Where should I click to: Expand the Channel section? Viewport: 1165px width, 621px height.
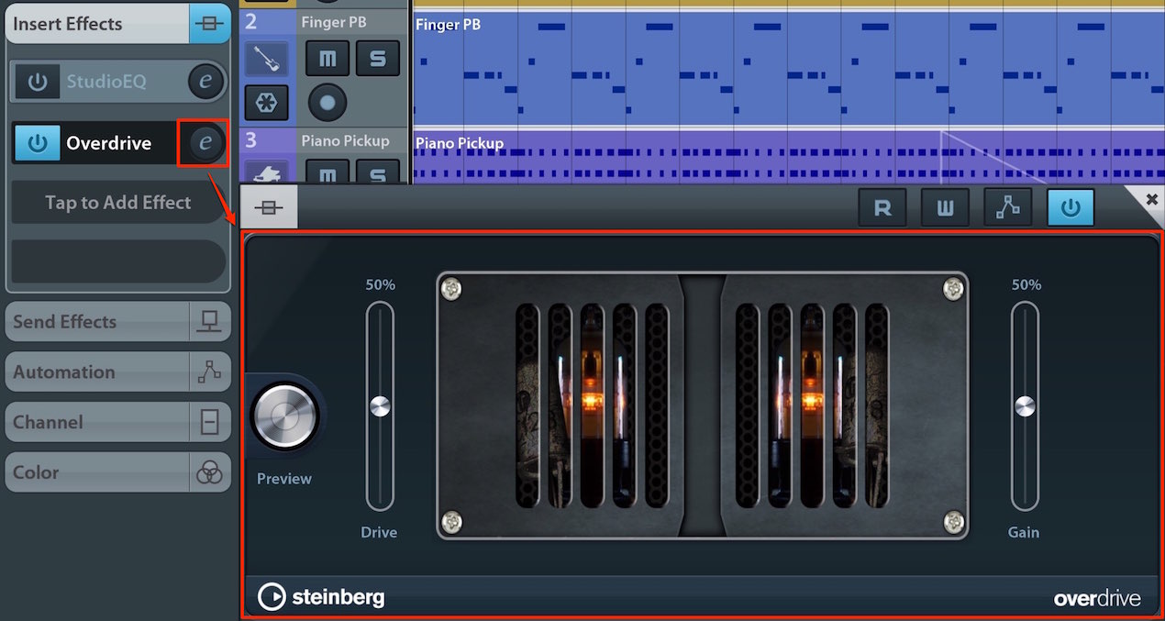tap(117, 423)
